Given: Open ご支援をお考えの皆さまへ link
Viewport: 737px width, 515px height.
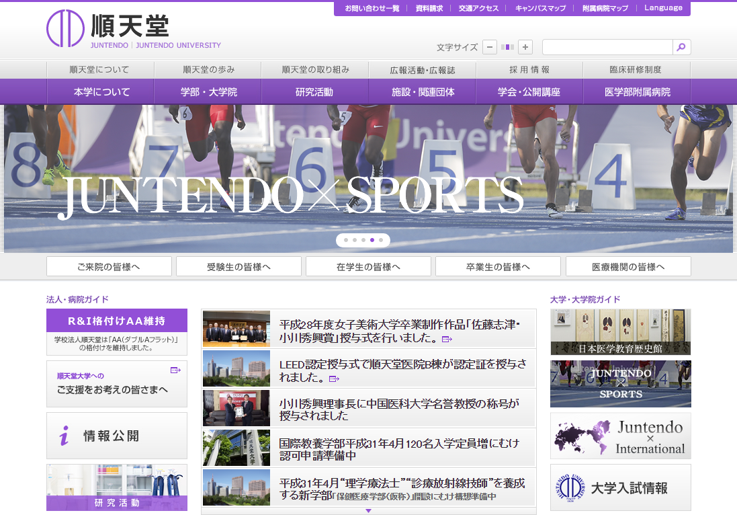Looking at the screenshot, I should 117,384.
